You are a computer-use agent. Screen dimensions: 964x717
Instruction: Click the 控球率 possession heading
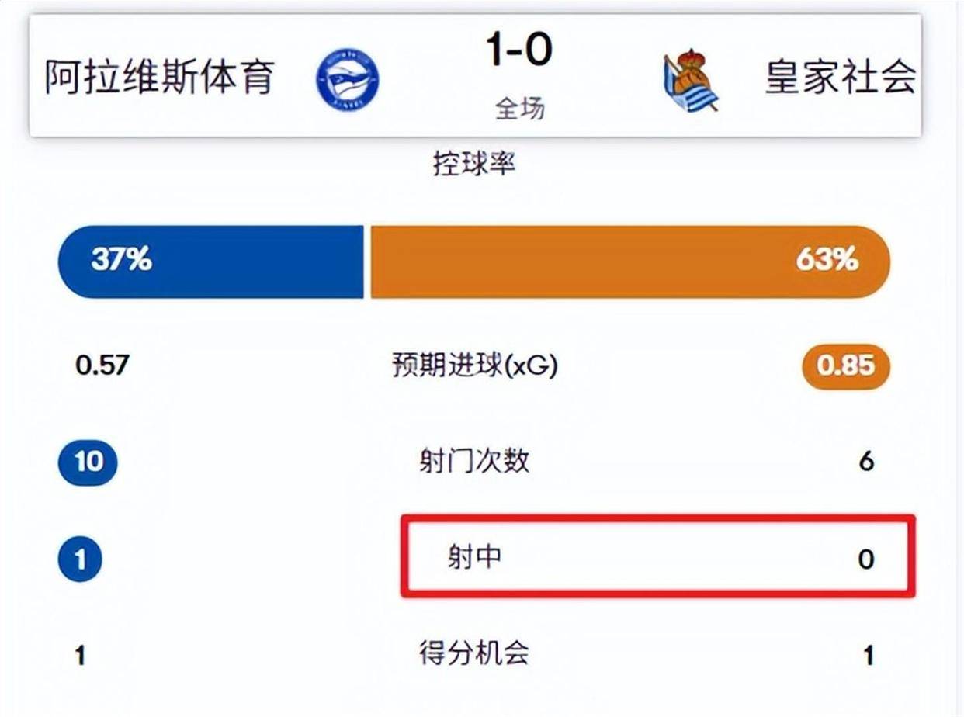click(x=473, y=164)
